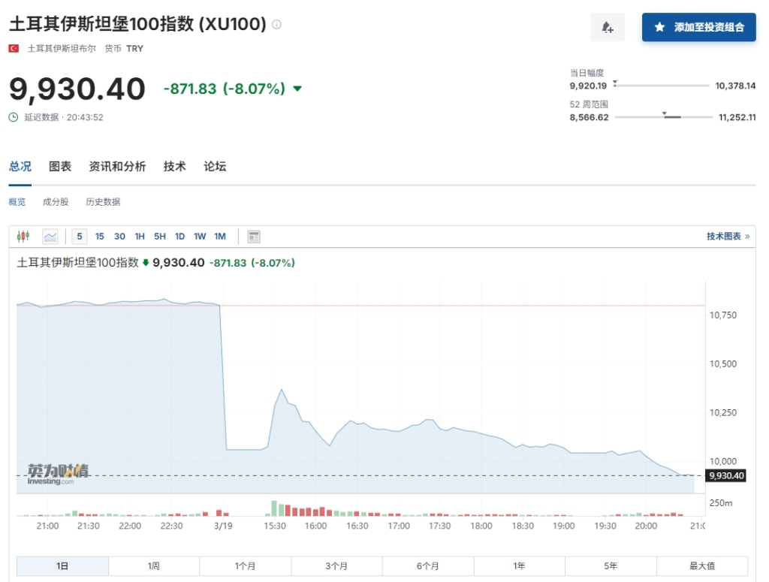Select the 最大值 time range
The width and height of the screenshot is (769, 582).
(702, 565)
